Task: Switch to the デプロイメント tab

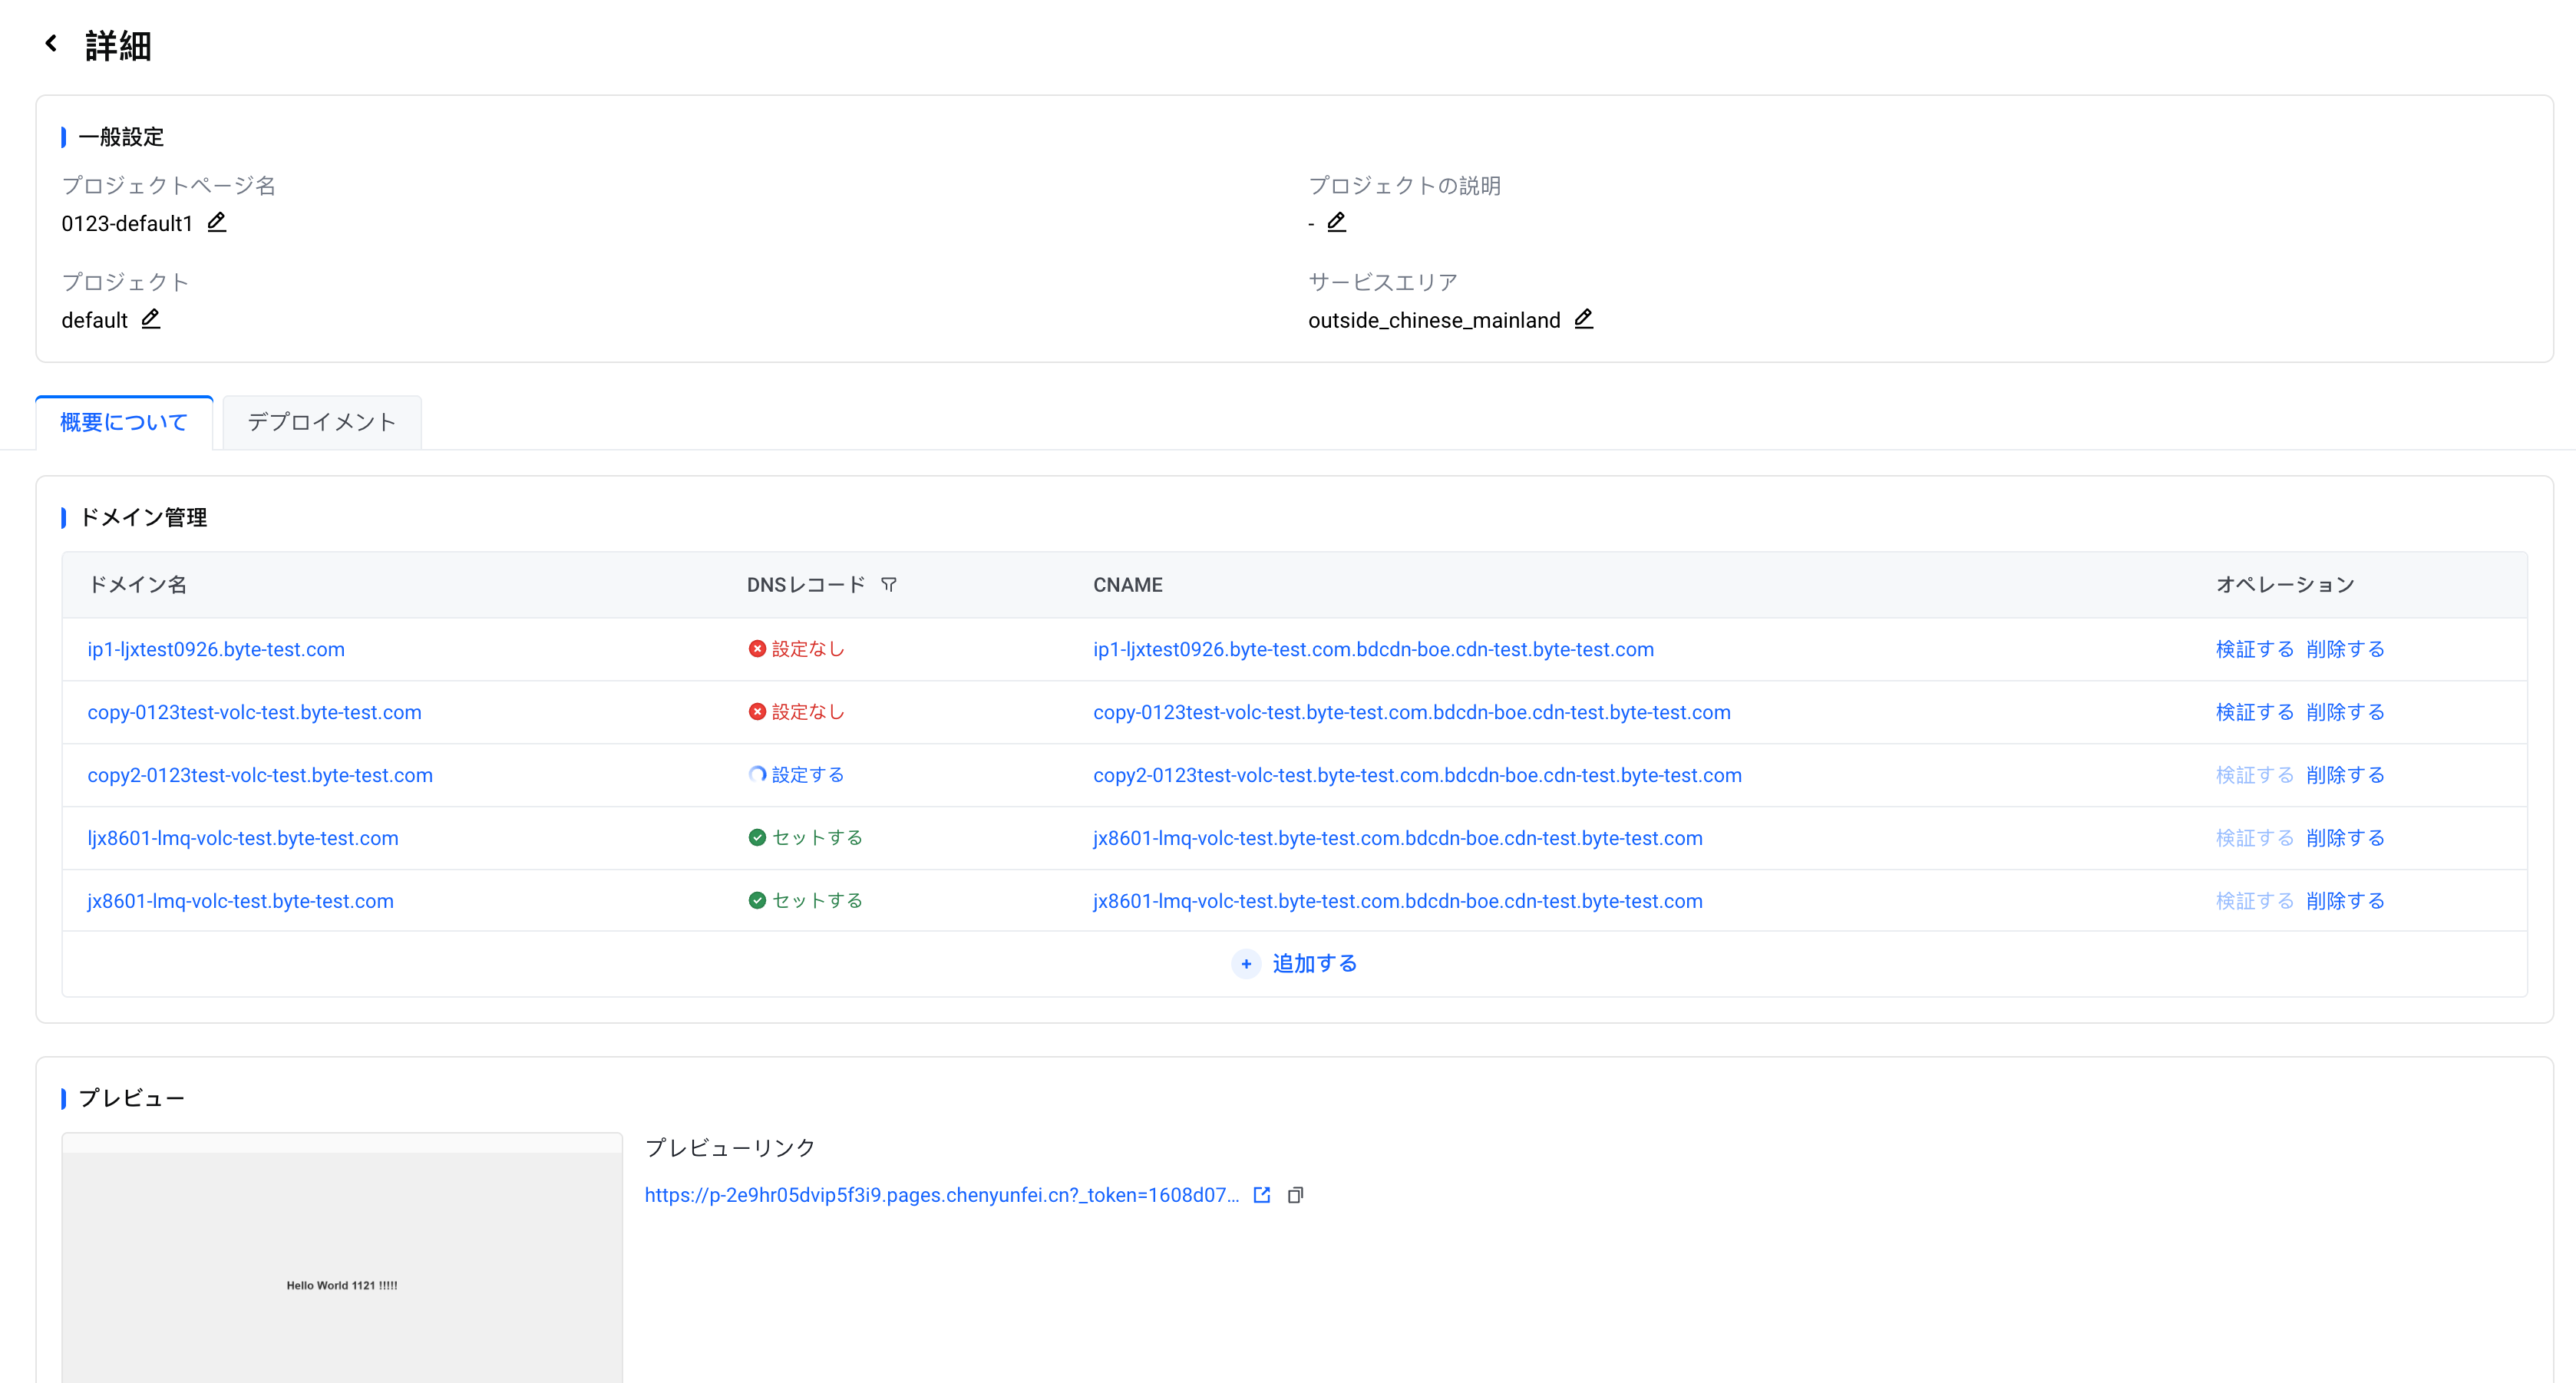Action: (321, 422)
